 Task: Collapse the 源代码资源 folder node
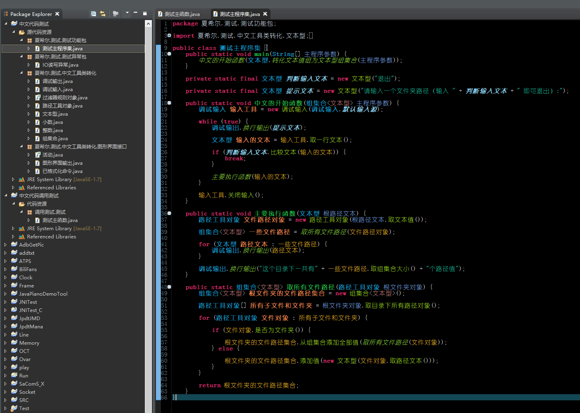(x=14, y=32)
